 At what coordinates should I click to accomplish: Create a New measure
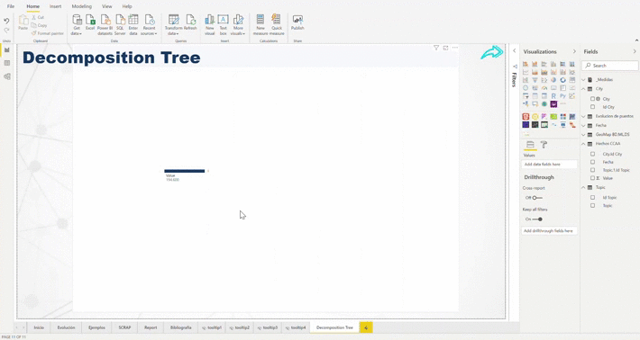[x=261, y=24]
